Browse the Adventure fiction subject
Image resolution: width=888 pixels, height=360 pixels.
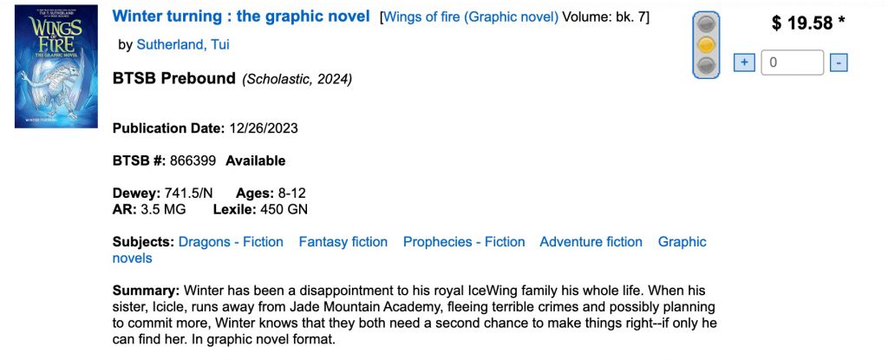tap(591, 242)
